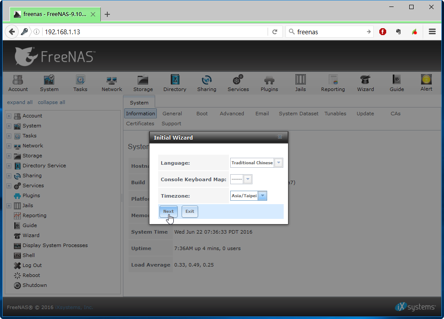Open the Storage toolbar icon
This screenshot has width=444, height=319.
coord(143,83)
